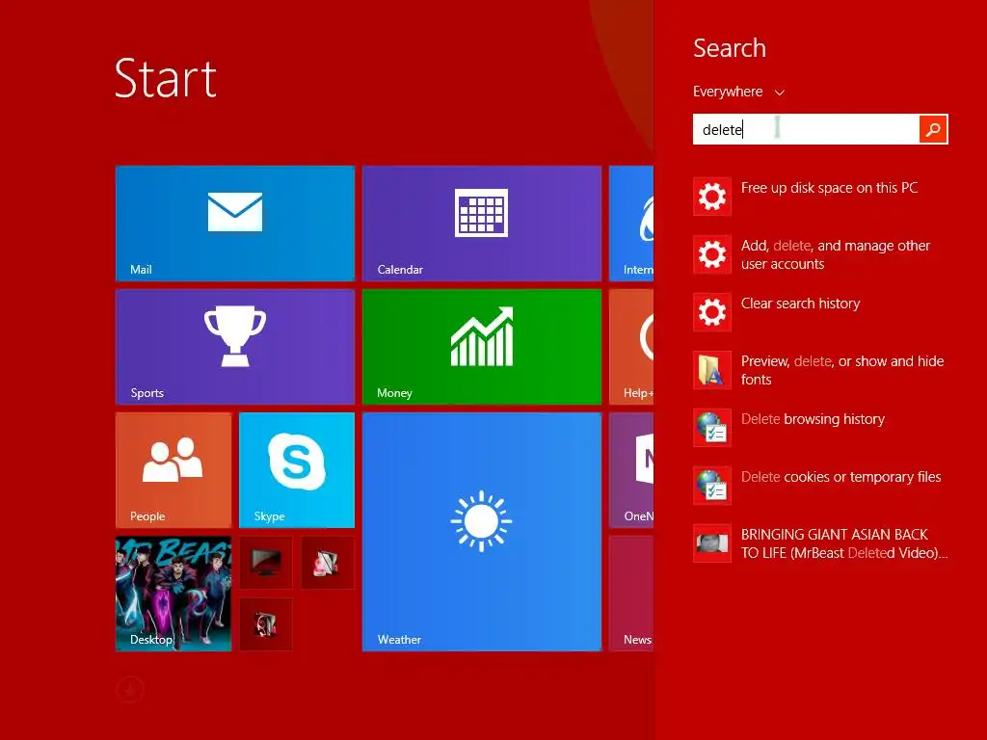This screenshot has width=987, height=740.
Task: Click globe icon beside Delete cookies
Action: (x=712, y=486)
